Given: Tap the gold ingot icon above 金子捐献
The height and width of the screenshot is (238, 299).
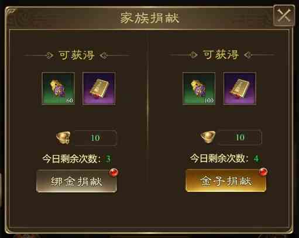Looking at the screenshot, I should (208, 137).
